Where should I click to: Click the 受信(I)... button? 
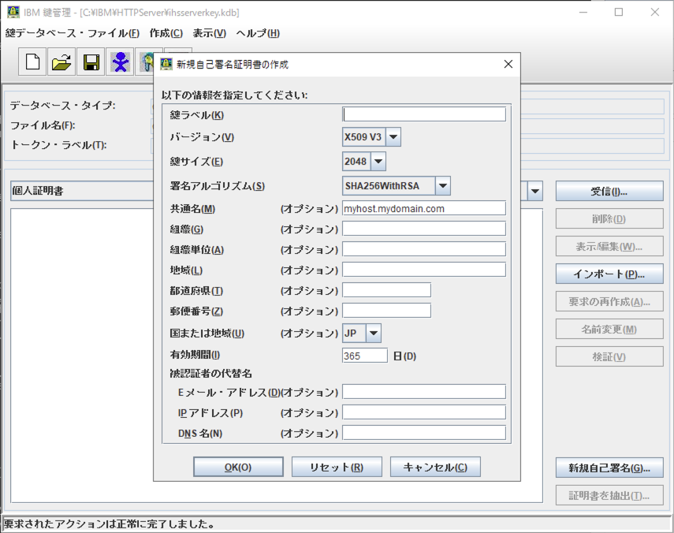pos(609,191)
